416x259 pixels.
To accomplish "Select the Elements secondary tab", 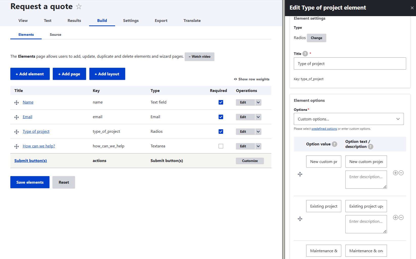I will point(26,35).
